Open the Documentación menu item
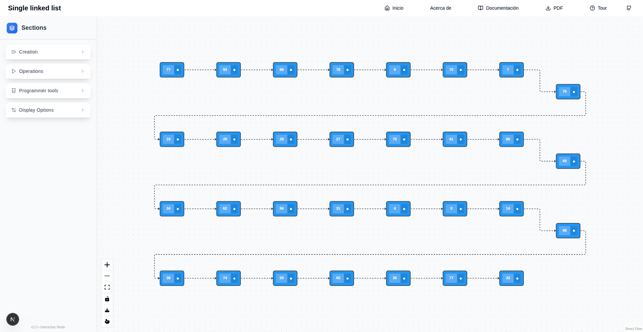The width and height of the screenshot is (643, 332). tap(498, 8)
